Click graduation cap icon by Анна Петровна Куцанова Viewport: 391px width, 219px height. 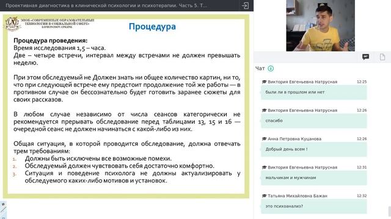[265, 139]
